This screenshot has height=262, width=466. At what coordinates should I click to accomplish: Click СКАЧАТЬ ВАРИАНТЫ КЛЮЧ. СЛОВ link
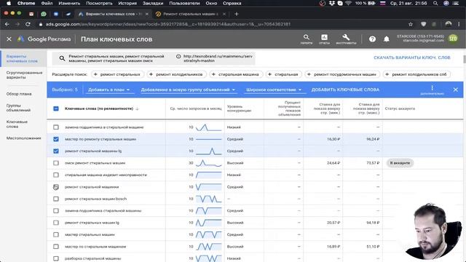tap(412, 57)
